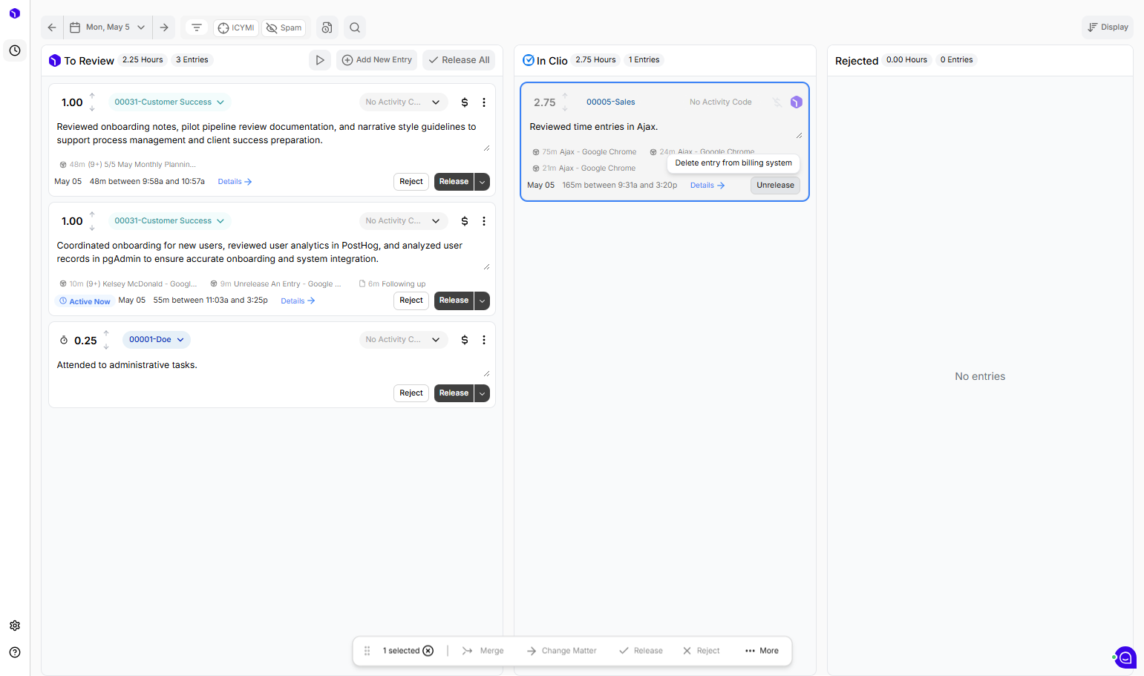The image size is (1144, 676).
Task: Toggle billable dollar sign on onboarding notes entry
Action: pyautogui.click(x=465, y=102)
